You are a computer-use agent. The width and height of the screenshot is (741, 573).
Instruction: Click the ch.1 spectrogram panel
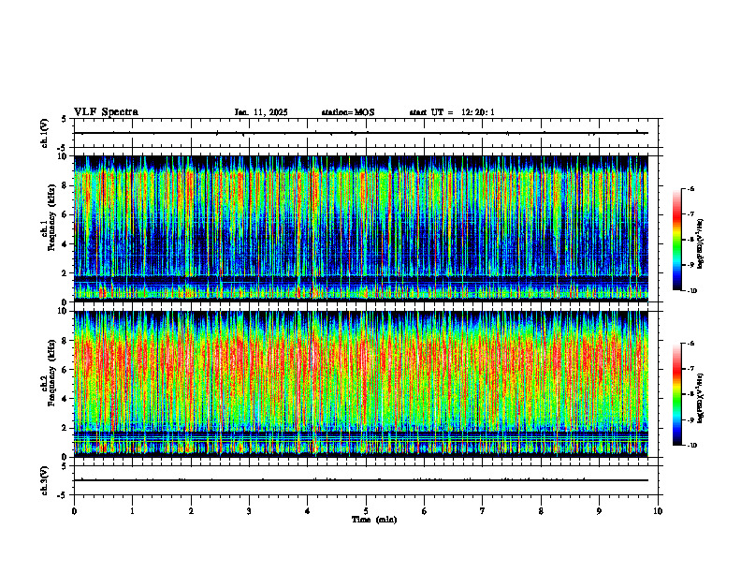361,228
